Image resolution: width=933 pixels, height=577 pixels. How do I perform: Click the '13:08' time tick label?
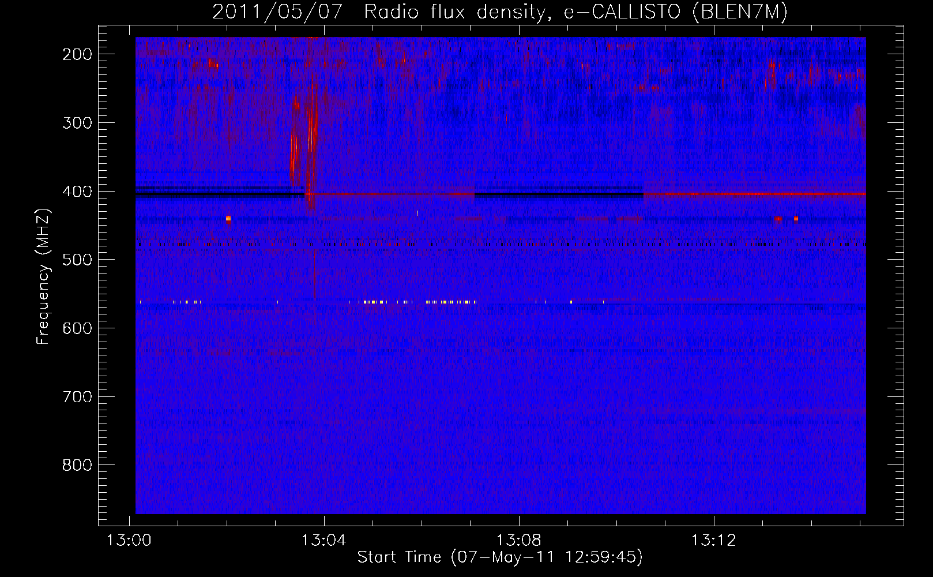click(x=519, y=541)
